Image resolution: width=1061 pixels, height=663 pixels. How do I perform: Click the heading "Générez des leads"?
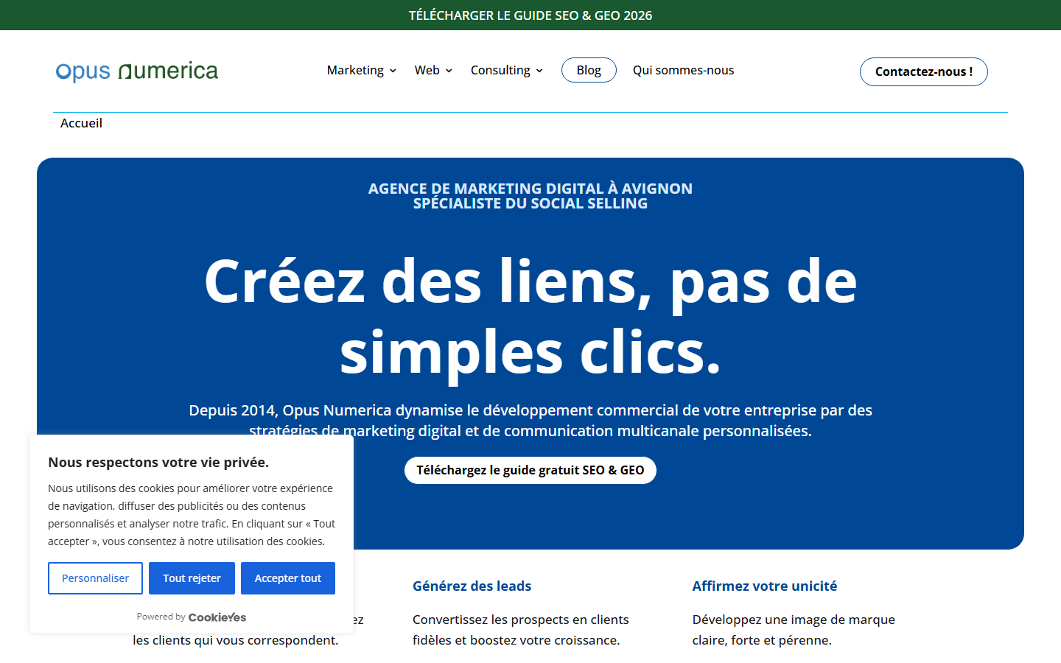[x=472, y=586]
